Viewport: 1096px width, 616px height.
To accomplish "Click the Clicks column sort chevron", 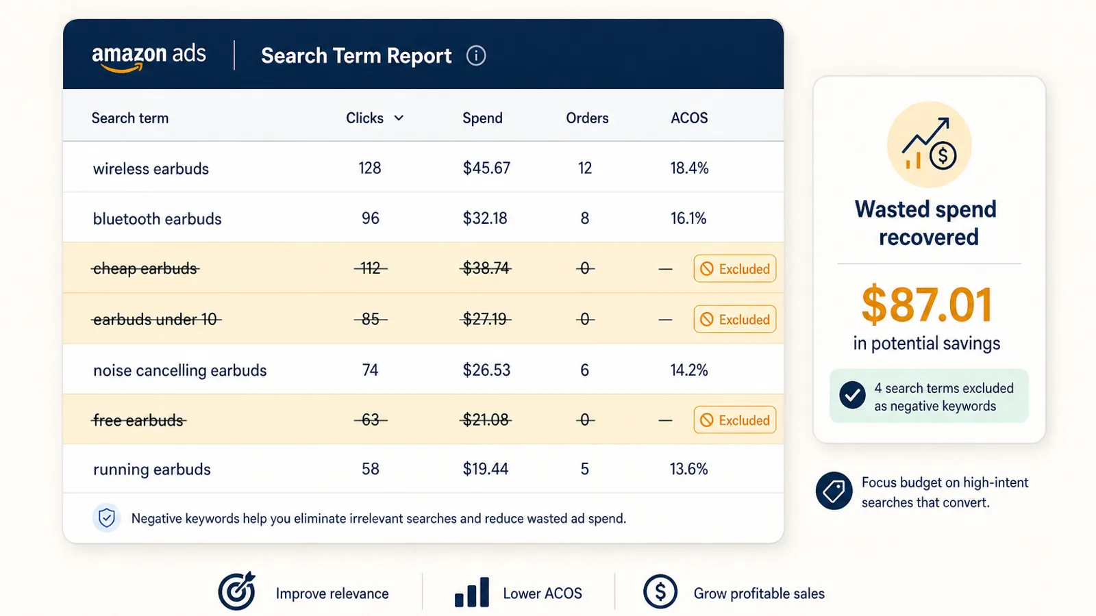I will [399, 118].
